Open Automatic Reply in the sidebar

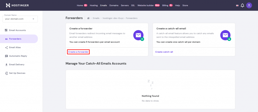coord(18,56)
